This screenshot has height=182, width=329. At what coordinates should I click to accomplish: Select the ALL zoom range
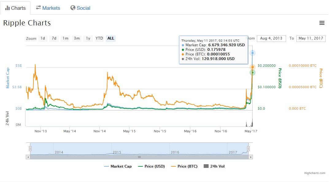tap(111, 38)
